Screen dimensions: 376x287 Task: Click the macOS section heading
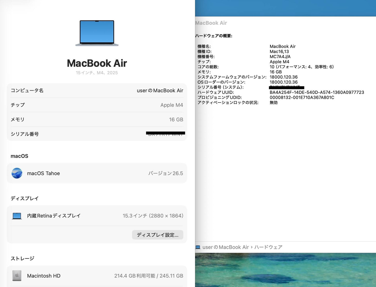[20, 156]
